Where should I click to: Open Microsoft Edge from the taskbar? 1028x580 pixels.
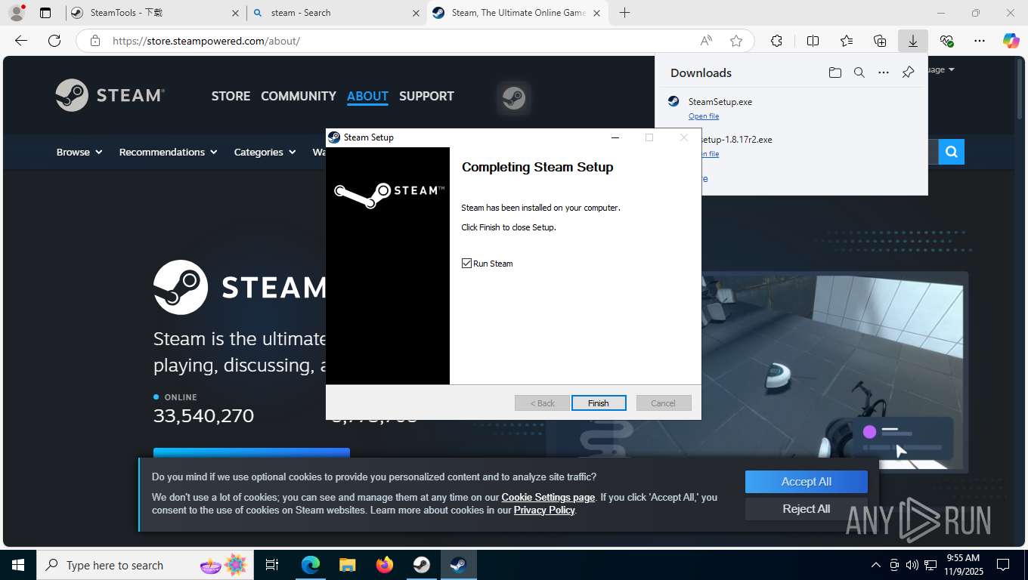pyautogui.click(x=310, y=565)
